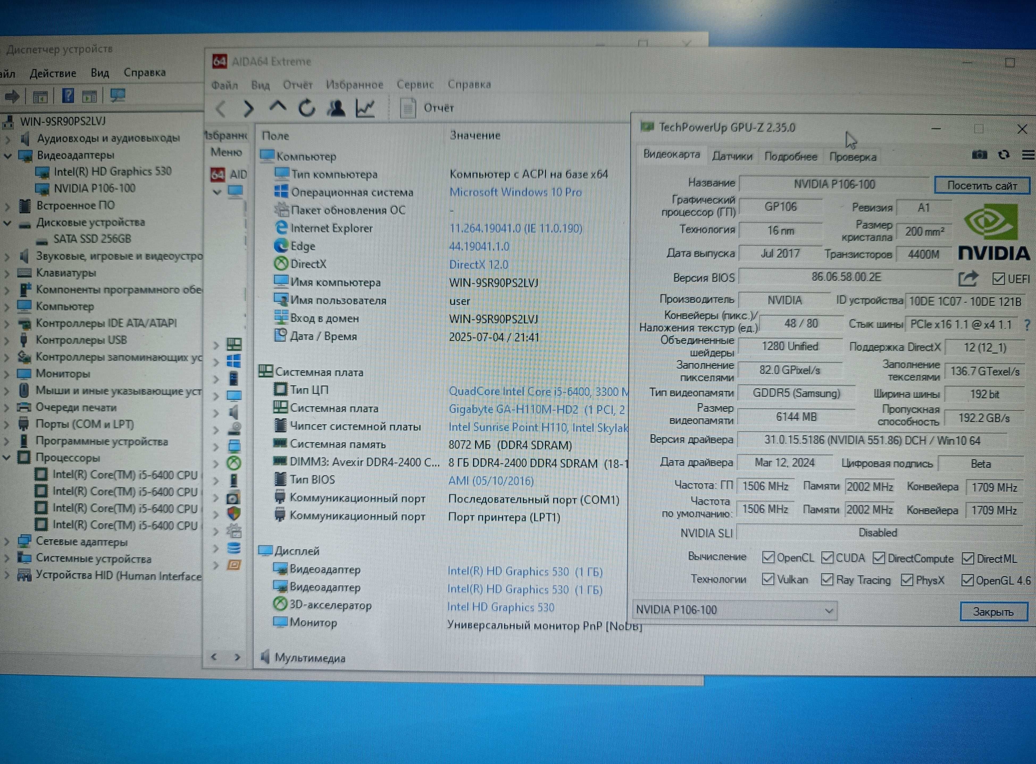Toggle the DirectML checkbox
The height and width of the screenshot is (764, 1036).
click(x=968, y=559)
